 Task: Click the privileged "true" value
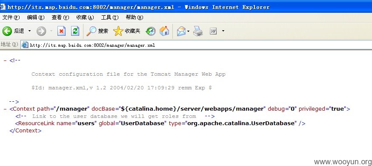(x=338, y=109)
